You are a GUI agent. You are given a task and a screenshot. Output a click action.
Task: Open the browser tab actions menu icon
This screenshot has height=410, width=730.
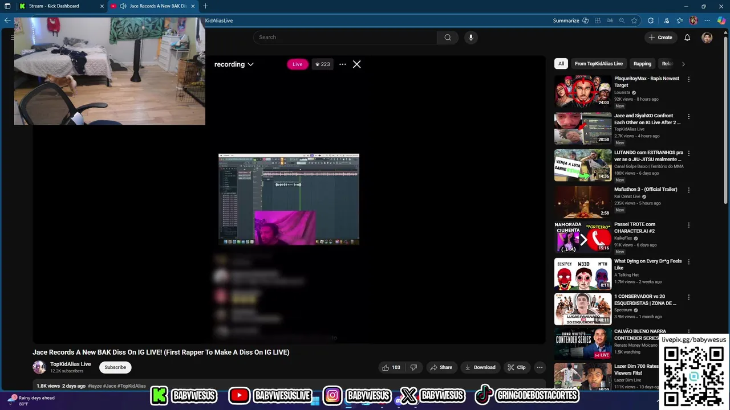[7, 6]
